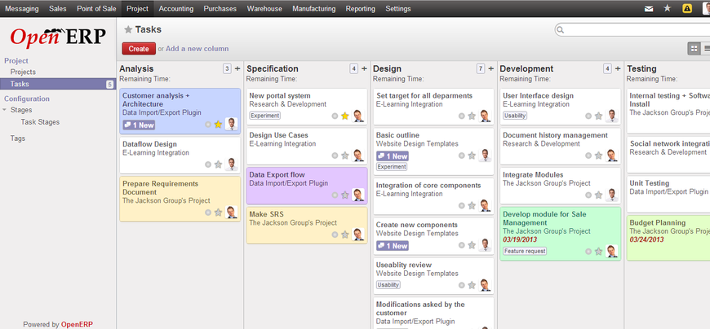Click the grey status dot on Data Export flow
Viewport: 710px width, 329px height.
pos(335,195)
